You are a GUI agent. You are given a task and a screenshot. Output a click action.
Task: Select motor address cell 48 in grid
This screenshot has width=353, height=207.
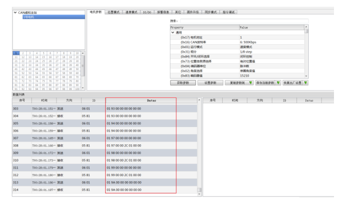pyautogui.click(x=64, y=69)
